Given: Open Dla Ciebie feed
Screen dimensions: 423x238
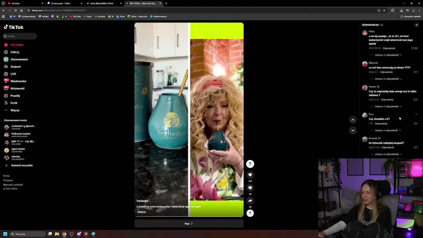Looking at the screenshot, I should click(x=17, y=45).
